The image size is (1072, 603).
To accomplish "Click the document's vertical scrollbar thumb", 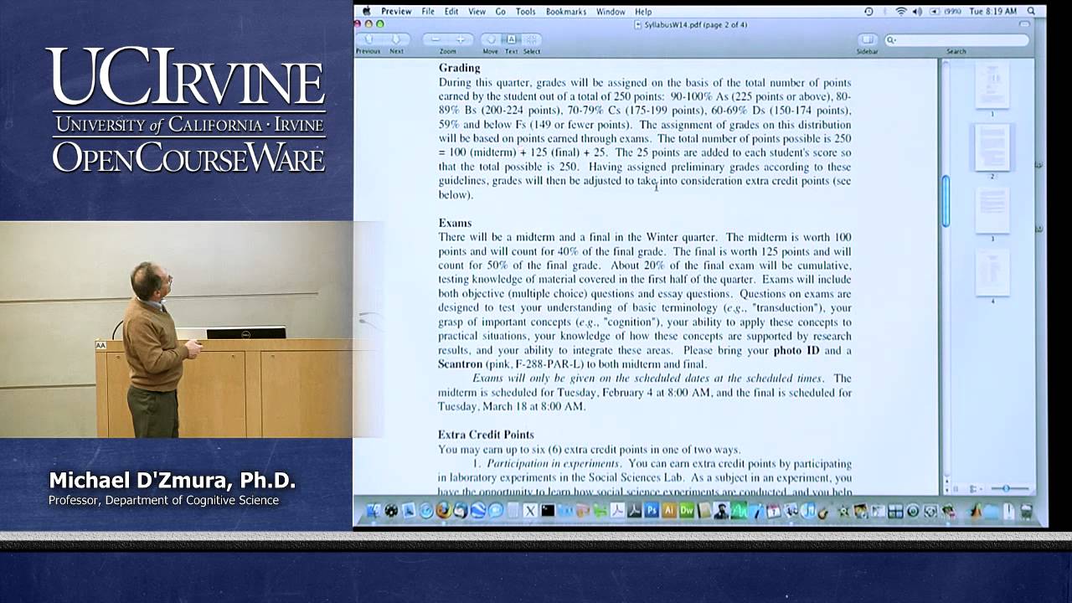I will coord(946,202).
